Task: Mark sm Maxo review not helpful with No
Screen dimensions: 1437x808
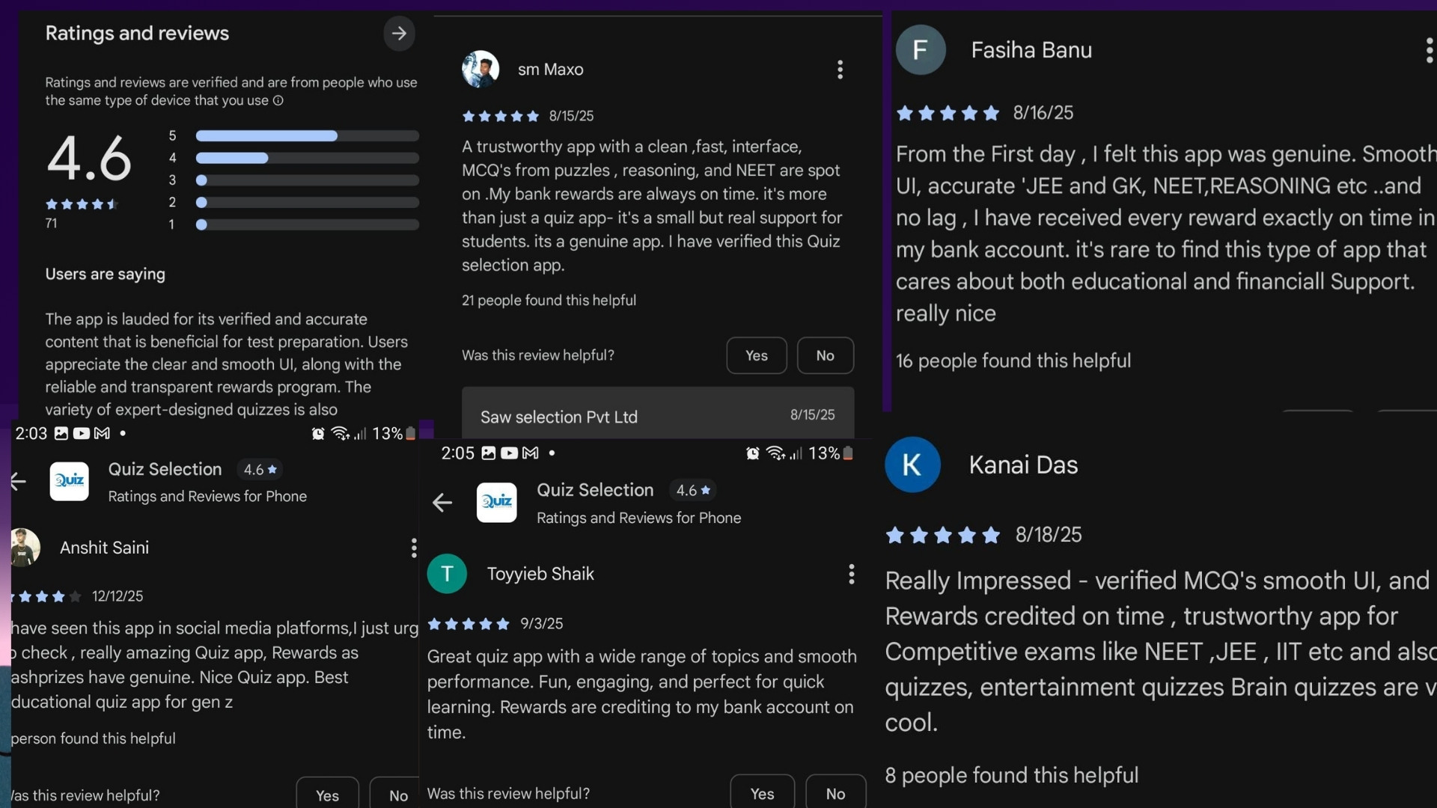Action: [x=825, y=356]
